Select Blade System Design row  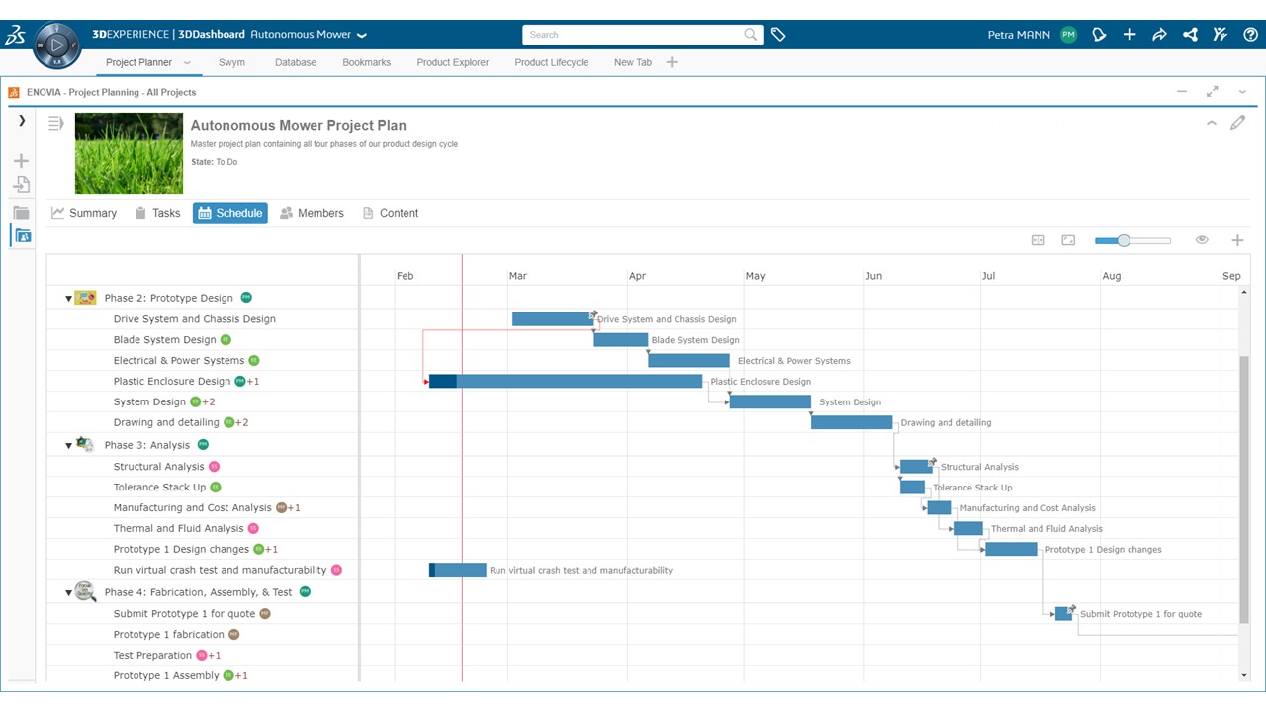(203, 340)
